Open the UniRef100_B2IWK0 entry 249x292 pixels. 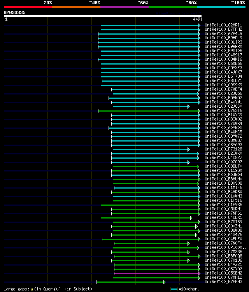pyautogui.click(x=223, y=154)
